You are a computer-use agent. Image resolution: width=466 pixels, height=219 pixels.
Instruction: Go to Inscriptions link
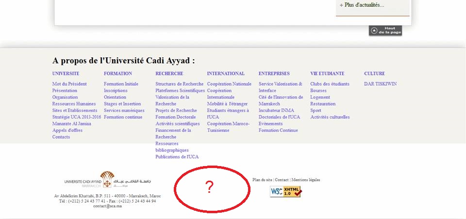[x=116, y=90]
